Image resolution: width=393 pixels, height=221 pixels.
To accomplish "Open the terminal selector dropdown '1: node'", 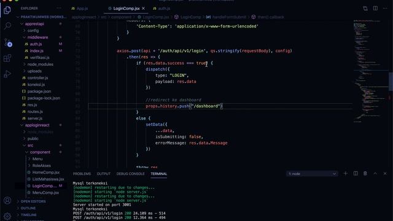I will 312,174.
